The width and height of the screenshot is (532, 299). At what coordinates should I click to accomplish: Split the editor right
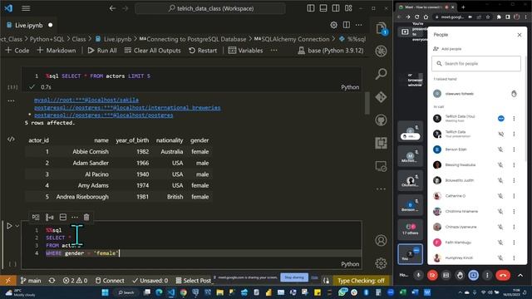346,25
